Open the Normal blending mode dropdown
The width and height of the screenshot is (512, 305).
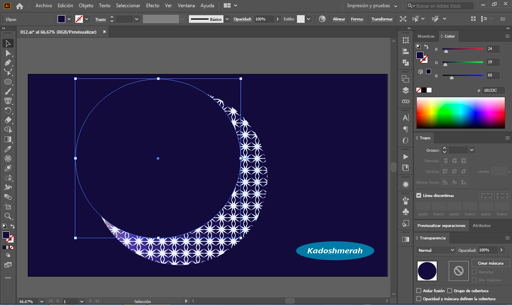(x=436, y=250)
